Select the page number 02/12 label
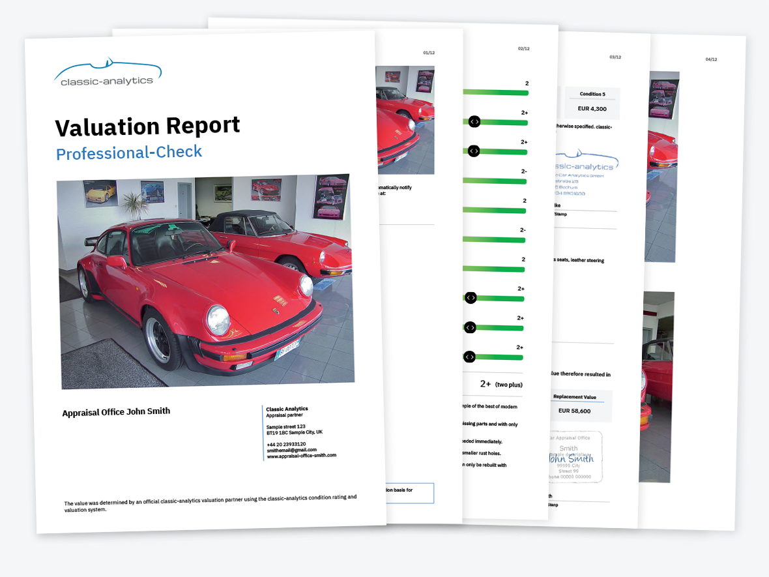 pyautogui.click(x=523, y=49)
